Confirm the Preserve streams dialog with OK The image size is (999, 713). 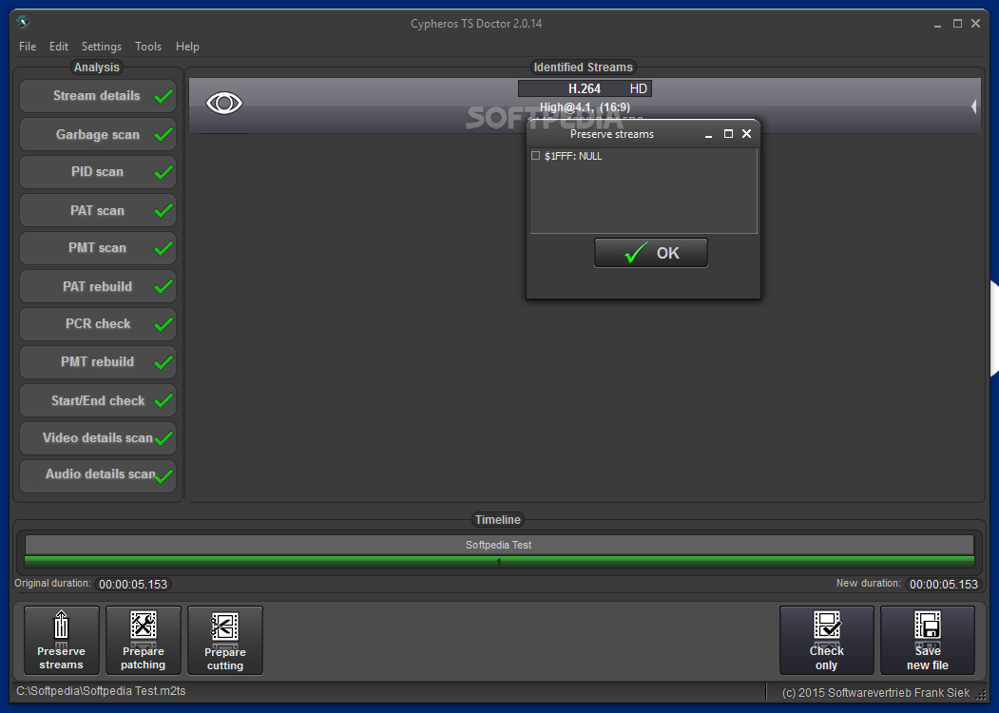pos(650,253)
